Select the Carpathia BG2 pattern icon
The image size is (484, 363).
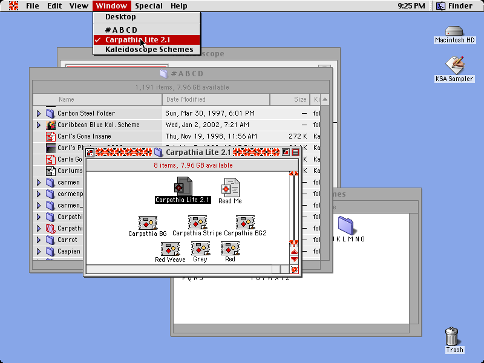coord(245,222)
